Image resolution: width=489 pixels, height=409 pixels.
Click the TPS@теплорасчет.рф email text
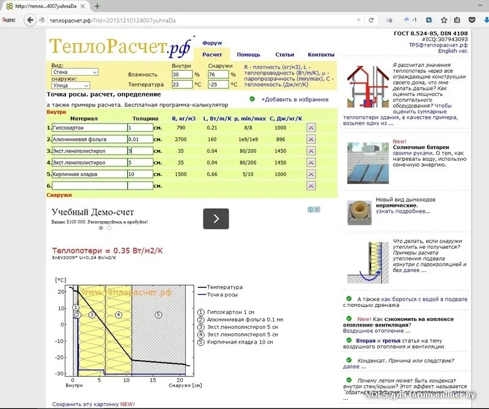tap(438, 45)
